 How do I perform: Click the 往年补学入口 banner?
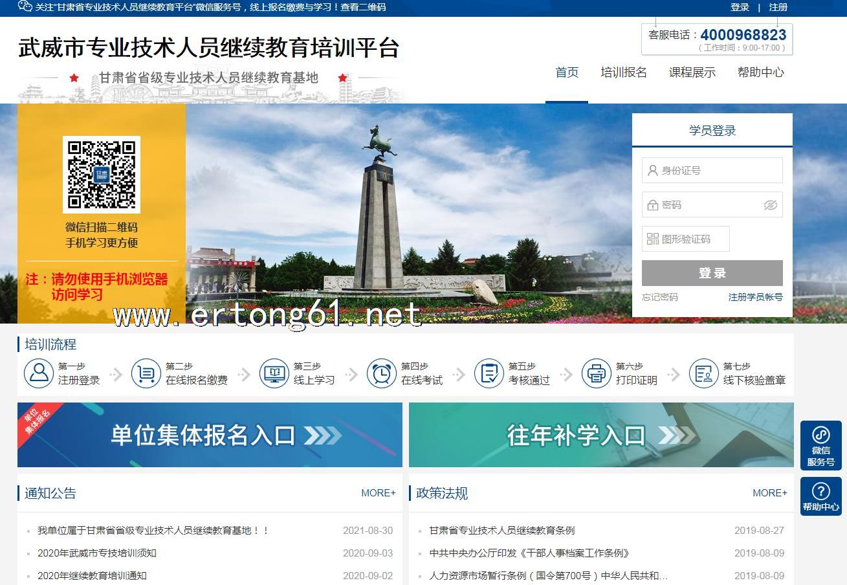601,435
